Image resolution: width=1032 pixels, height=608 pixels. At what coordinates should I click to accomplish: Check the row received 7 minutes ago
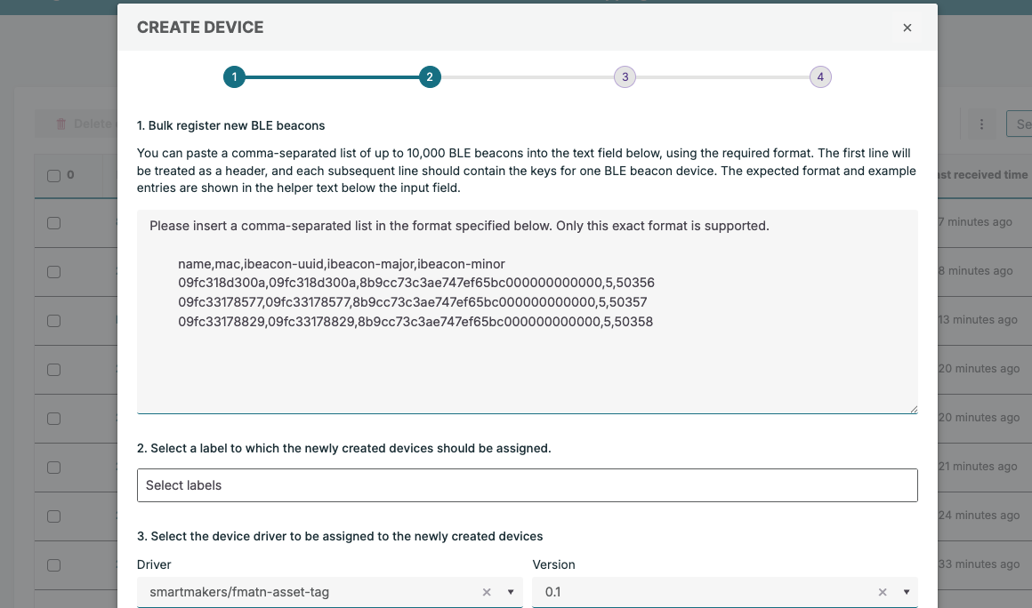click(x=53, y=223)
